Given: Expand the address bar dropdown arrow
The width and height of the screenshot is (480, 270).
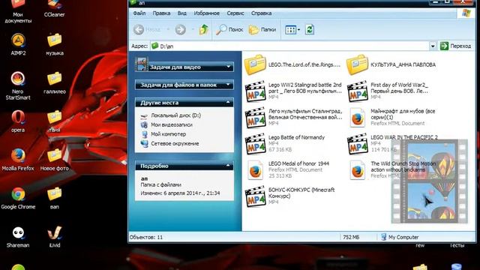Looking at the screenshot, I should click(x=433, y=46).
